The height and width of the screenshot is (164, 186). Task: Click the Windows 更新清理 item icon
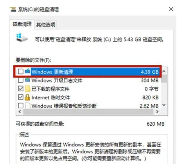pos(28,71)
